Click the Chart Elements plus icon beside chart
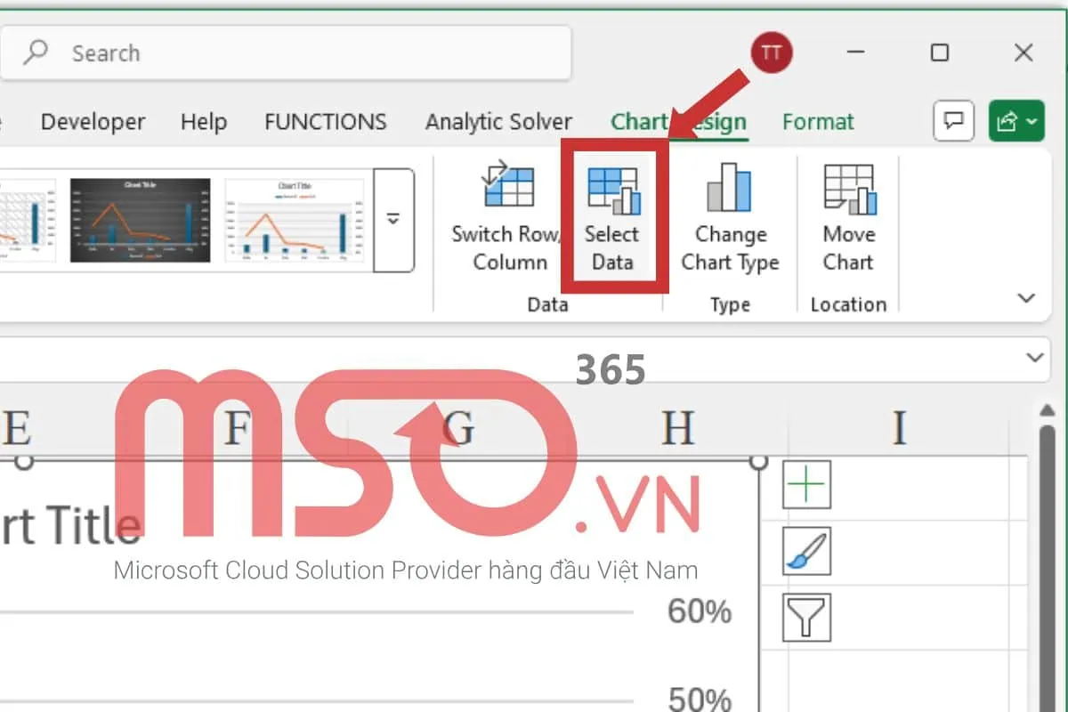The image size is (1068, 712). (805, 484)
